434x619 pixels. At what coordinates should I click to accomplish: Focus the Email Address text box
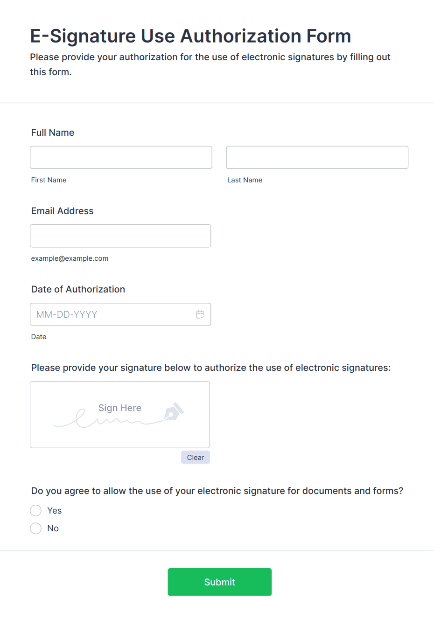(x=120, y=236)
